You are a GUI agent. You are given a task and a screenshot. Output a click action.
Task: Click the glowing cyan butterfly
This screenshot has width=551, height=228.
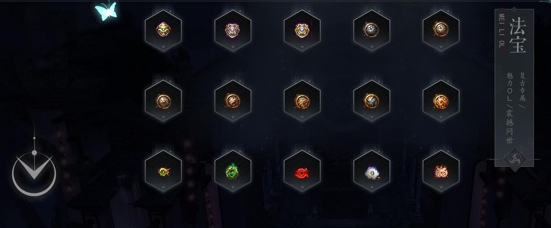tap(106, 11)
